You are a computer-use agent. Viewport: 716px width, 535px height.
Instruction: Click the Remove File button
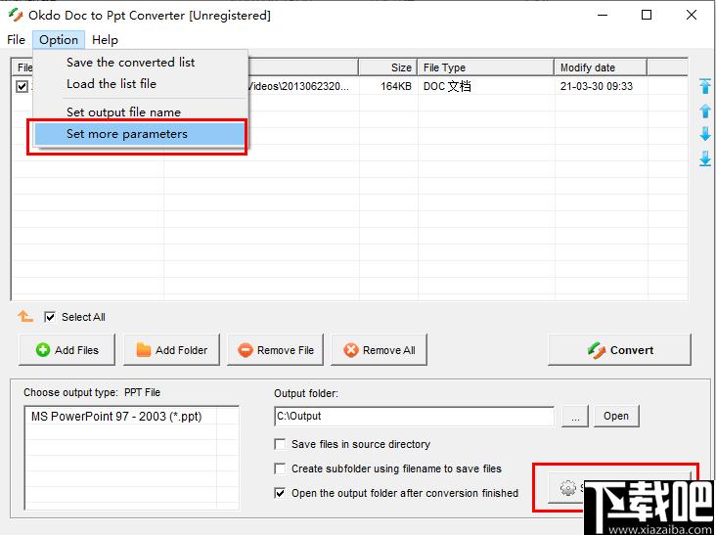[276, 350]
